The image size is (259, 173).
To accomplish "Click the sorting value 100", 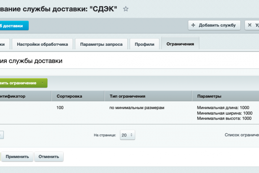I will (x=60, y=108).
